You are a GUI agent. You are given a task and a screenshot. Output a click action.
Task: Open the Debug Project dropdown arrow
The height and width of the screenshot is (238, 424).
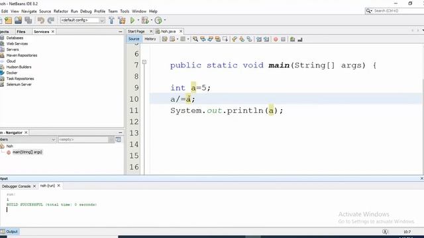pos(152,20)
